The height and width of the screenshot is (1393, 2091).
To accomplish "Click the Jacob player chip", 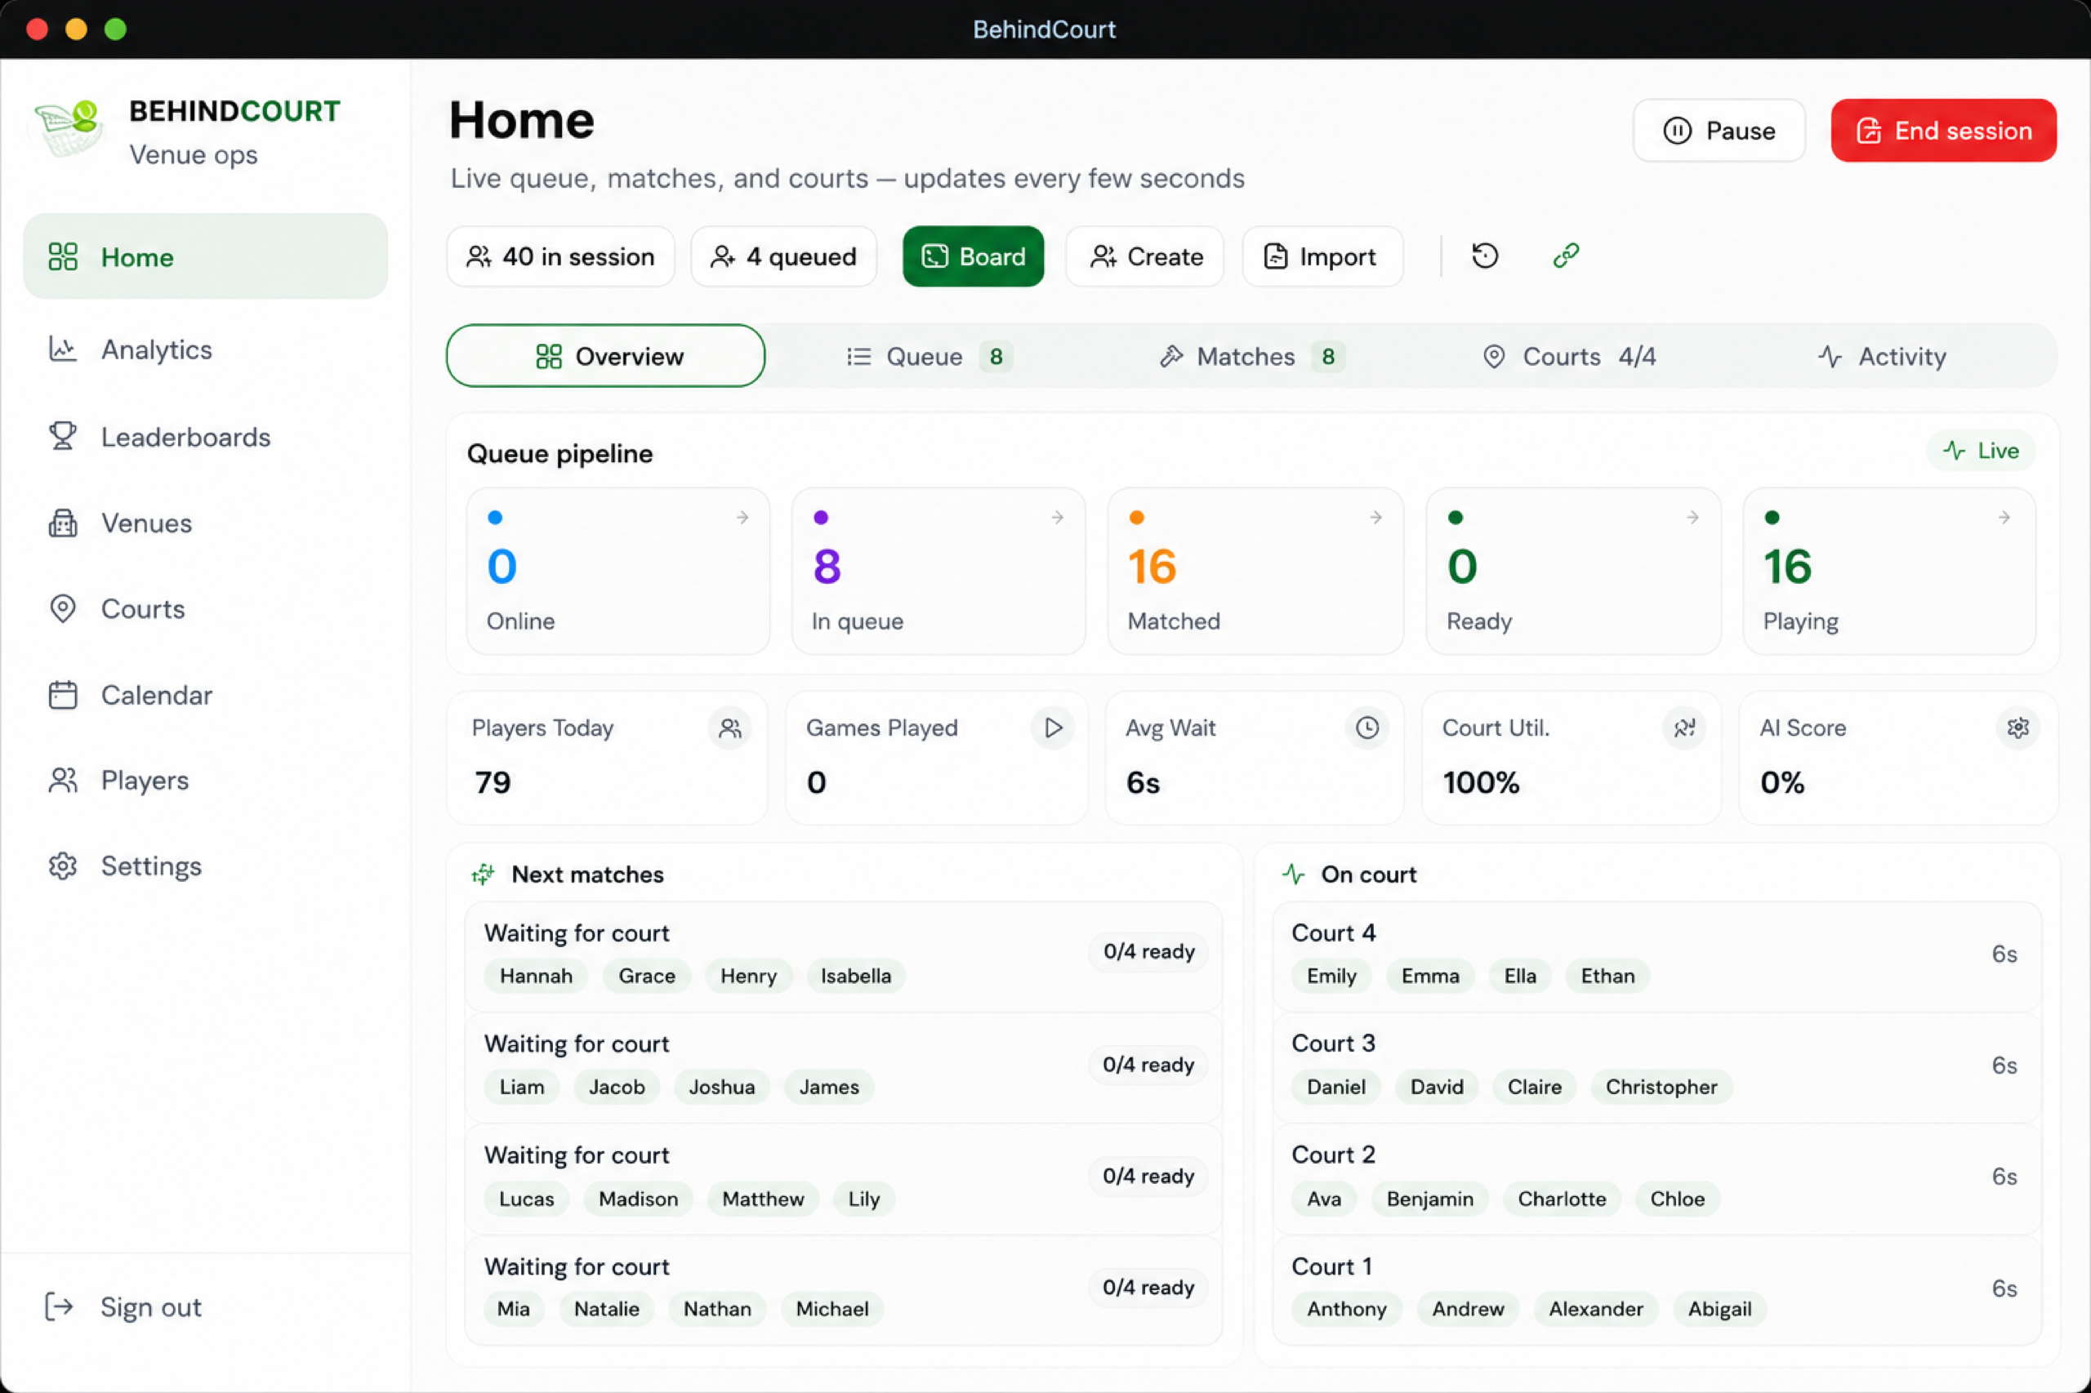I will [617, 1088].
